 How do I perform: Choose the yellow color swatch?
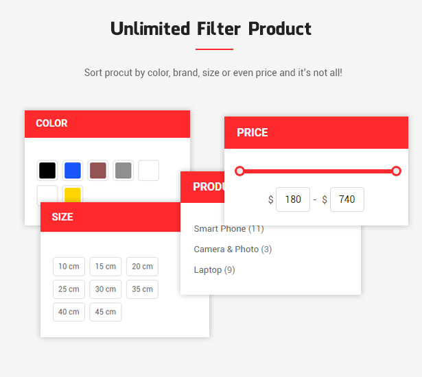pyautogui.click(x=73, y=194)
